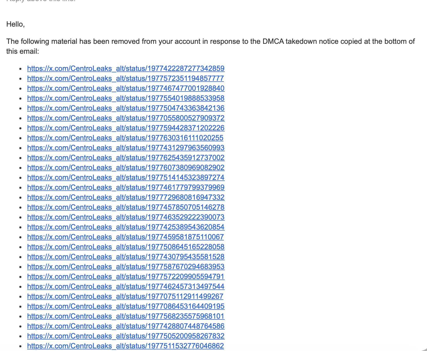The image size is (427, 351).
Task: Open link ending in 1977508645165228058
Action: (x=126, y=247)
